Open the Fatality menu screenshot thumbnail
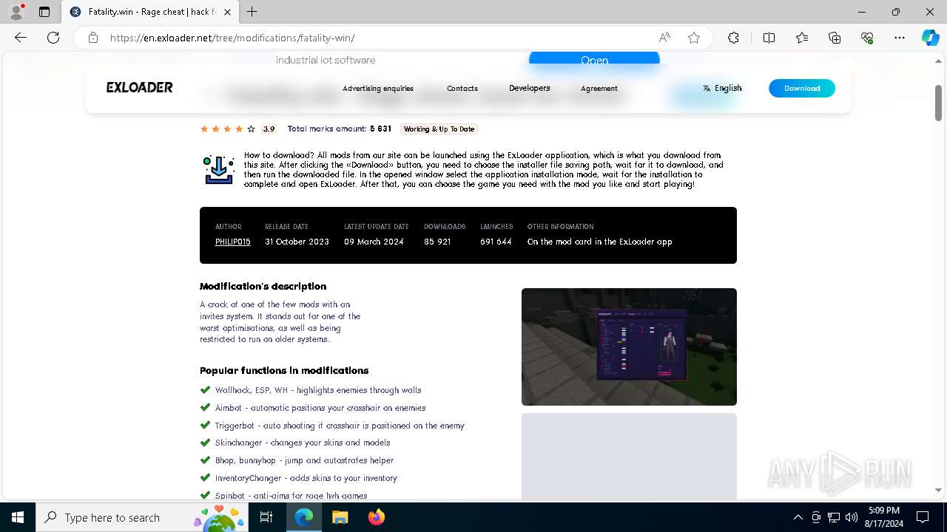Image resolution: width=947 pixels, height=532 pixels. click(629, 347)
